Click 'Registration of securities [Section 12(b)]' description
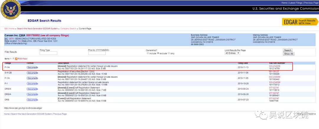 point(76,72)
